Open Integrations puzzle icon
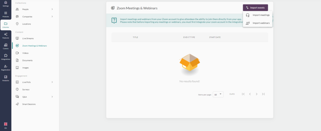 coord(6,57)
